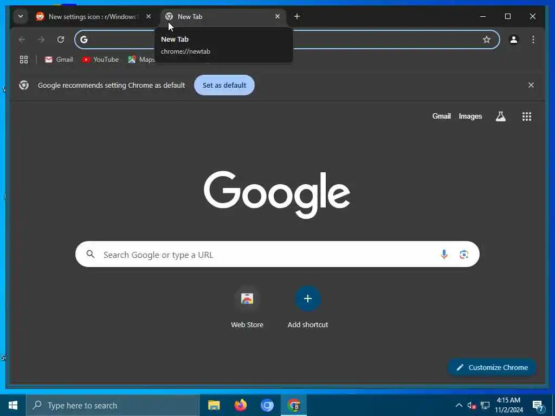
Task: Open Customize Chrome panel
Action: (492, 368)
